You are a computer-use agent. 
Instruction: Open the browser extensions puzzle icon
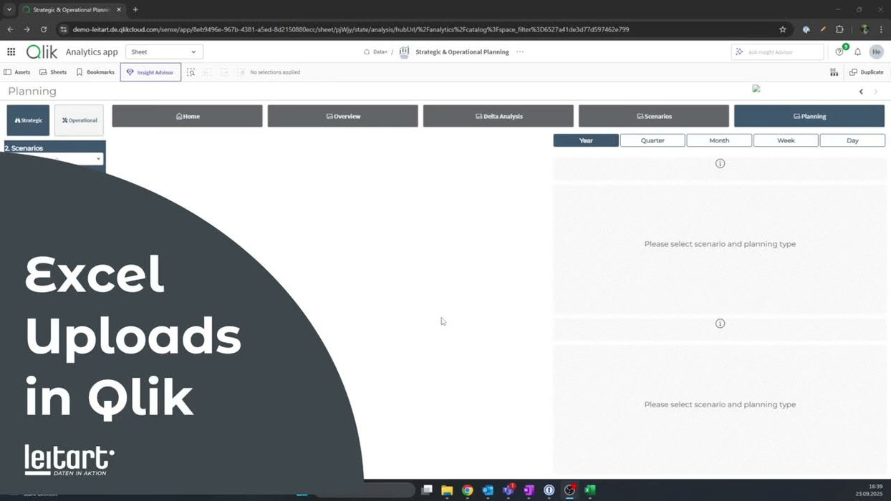pos(839,29)
